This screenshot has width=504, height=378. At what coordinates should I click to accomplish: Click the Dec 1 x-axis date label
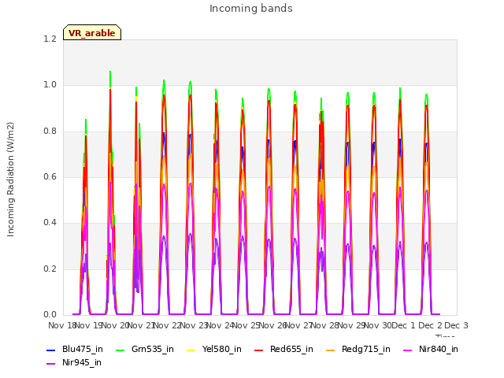pos(404,325)
